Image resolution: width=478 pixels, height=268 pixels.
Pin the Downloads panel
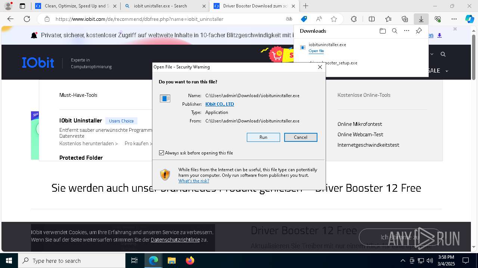coord(419,31)
